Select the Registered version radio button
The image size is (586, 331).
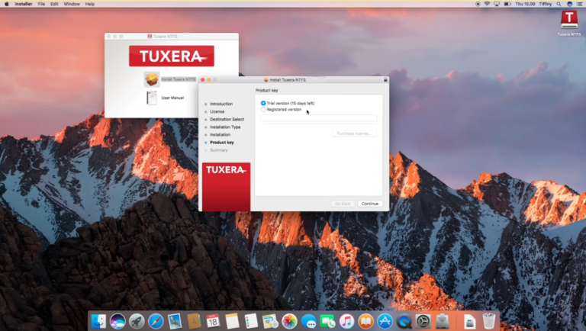pyautogui.click(x=263, y=110)
